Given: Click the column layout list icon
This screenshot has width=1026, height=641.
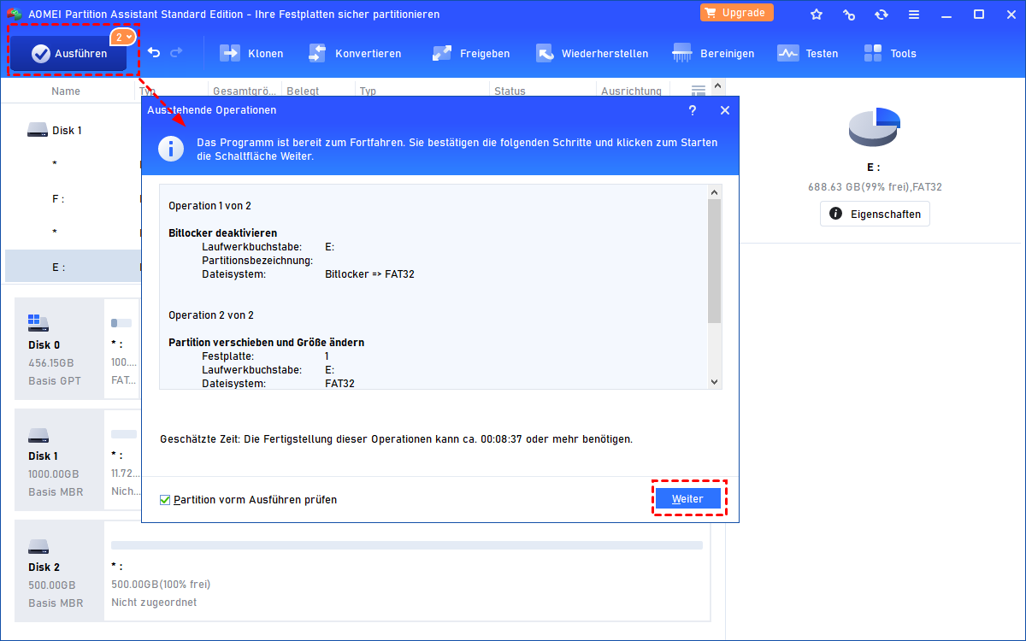Looking at the screenshot, I should (698, 91).
